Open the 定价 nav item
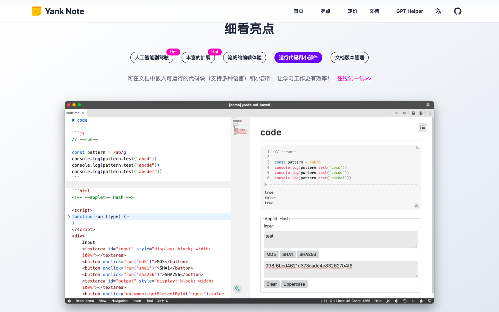 click(x=353, y=11)
